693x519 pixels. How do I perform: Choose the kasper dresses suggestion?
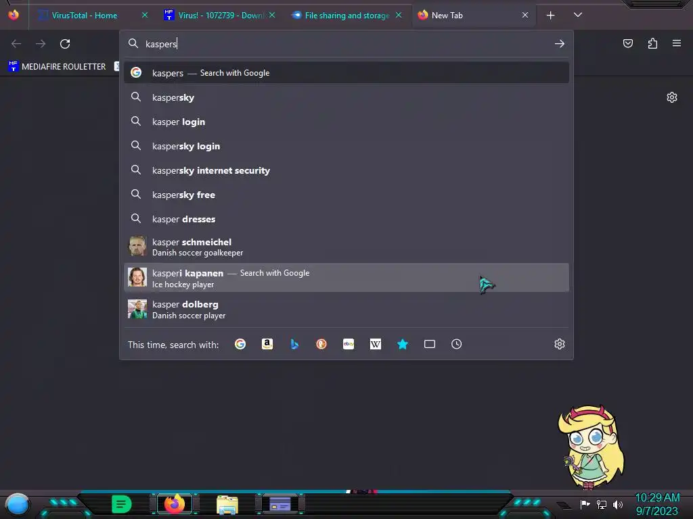(x=346, y=219)
